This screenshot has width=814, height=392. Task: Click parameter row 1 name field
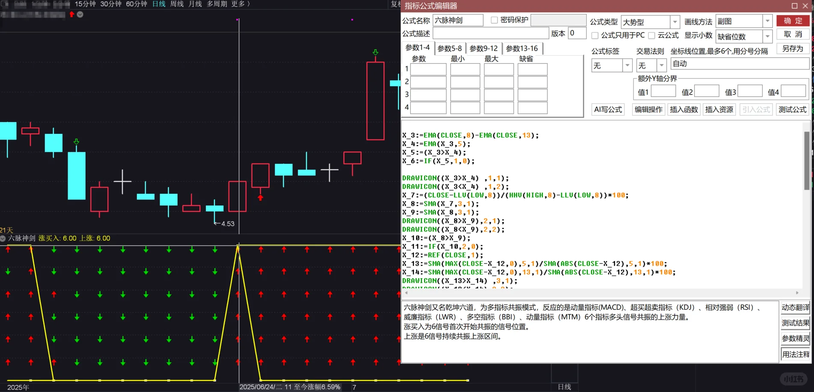pos(428,69)
